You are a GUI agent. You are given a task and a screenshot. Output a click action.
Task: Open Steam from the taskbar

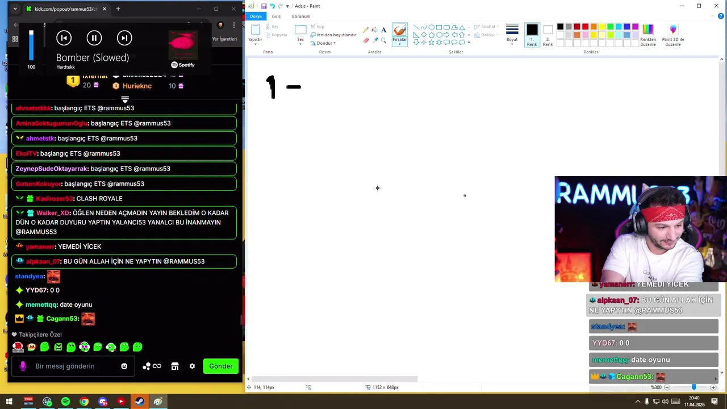(139, 402)
